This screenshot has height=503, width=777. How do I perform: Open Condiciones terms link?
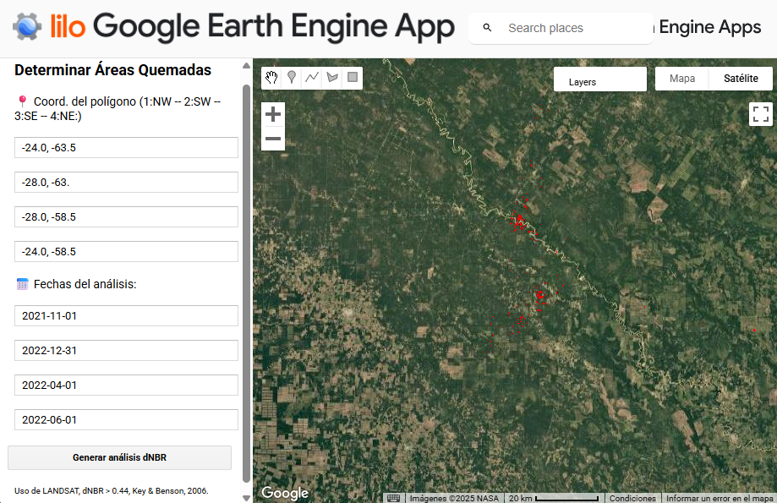coord(632,498)
